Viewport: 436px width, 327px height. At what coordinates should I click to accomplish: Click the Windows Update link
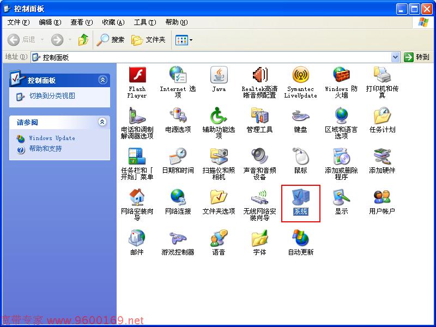tap(52, 138)
